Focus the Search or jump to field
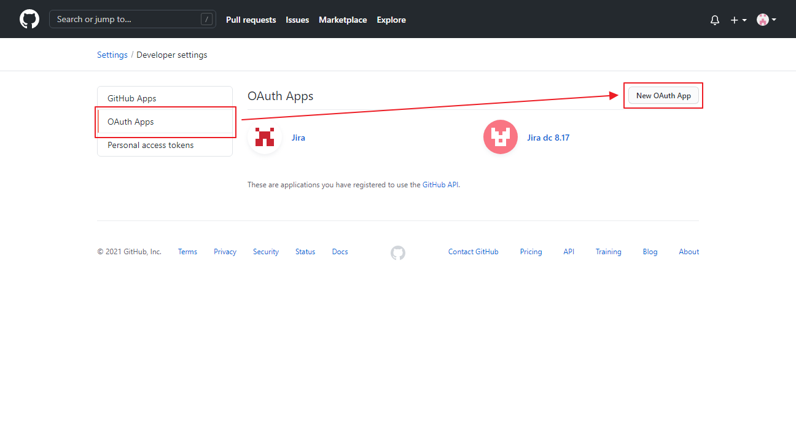The width and height of the screenshot is (796, 428). click(x=133, y=19)
